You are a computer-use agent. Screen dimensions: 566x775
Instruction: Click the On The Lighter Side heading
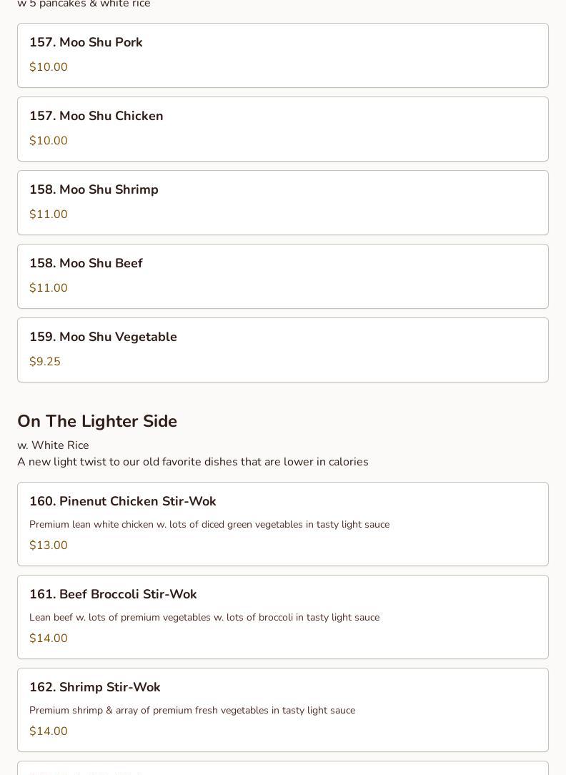tap(97, 421)
